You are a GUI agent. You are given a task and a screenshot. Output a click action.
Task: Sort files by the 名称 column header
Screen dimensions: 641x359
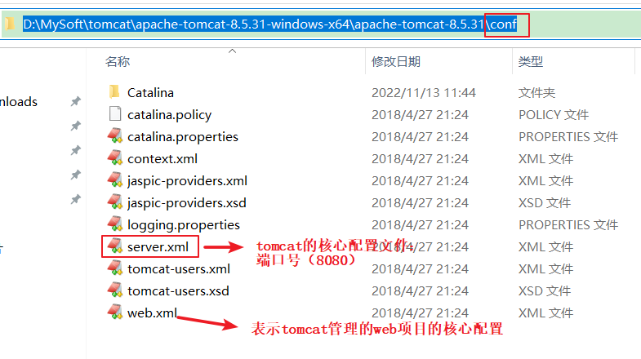[118, 62]
